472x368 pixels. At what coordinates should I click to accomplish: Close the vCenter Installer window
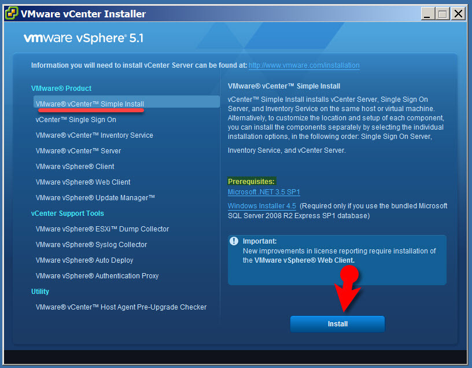(459, 14)
